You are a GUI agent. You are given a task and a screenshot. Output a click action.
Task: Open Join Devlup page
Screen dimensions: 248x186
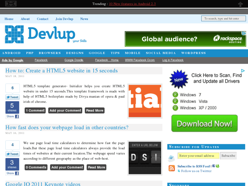[x=64, y=19]
